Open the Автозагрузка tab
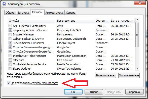Viewport: 148px width, 99px height. point(54,13)
